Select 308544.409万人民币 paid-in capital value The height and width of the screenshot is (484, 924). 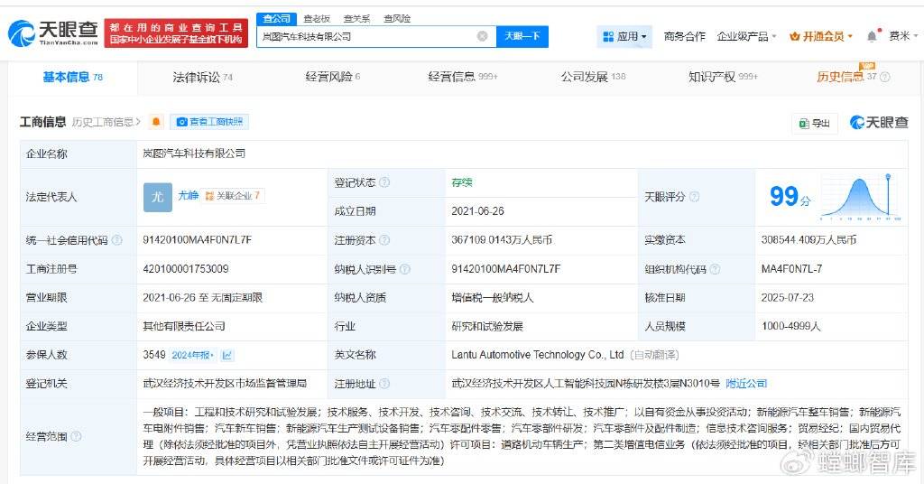click(x=808, y=240)
